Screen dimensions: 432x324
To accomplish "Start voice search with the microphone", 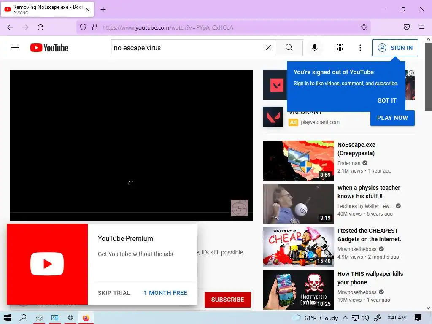I will coord(314,48).
